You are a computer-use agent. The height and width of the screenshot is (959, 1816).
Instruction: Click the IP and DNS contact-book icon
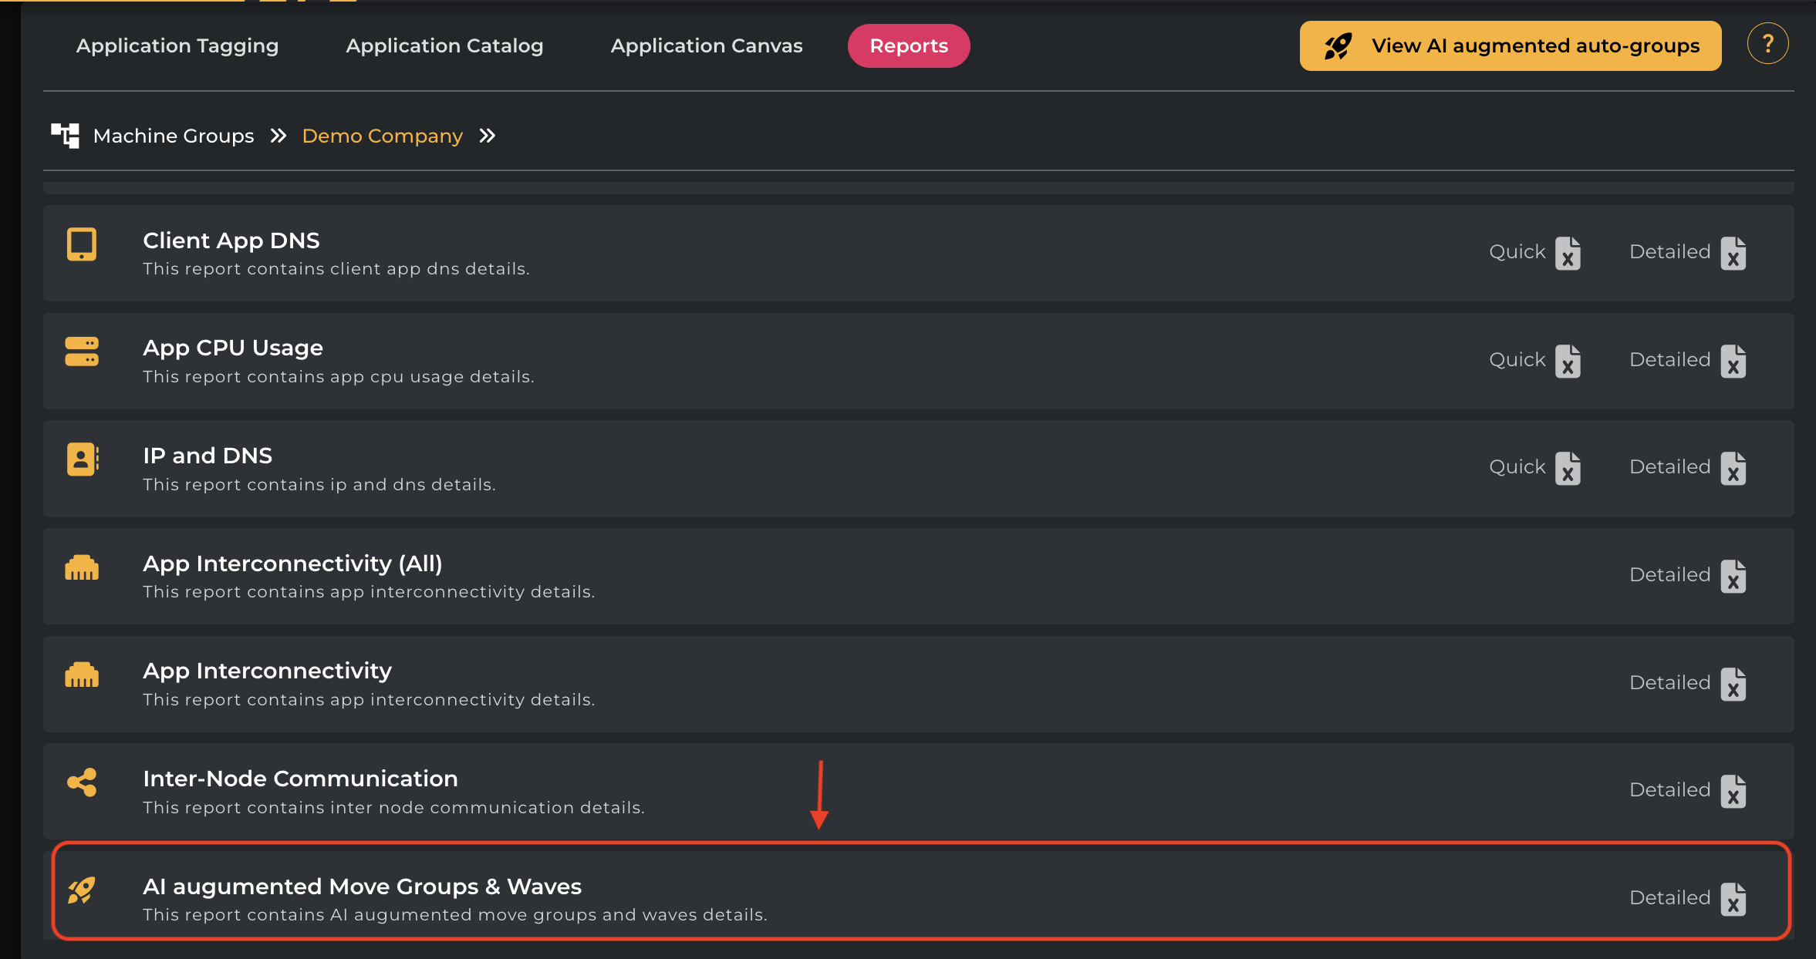83,459
